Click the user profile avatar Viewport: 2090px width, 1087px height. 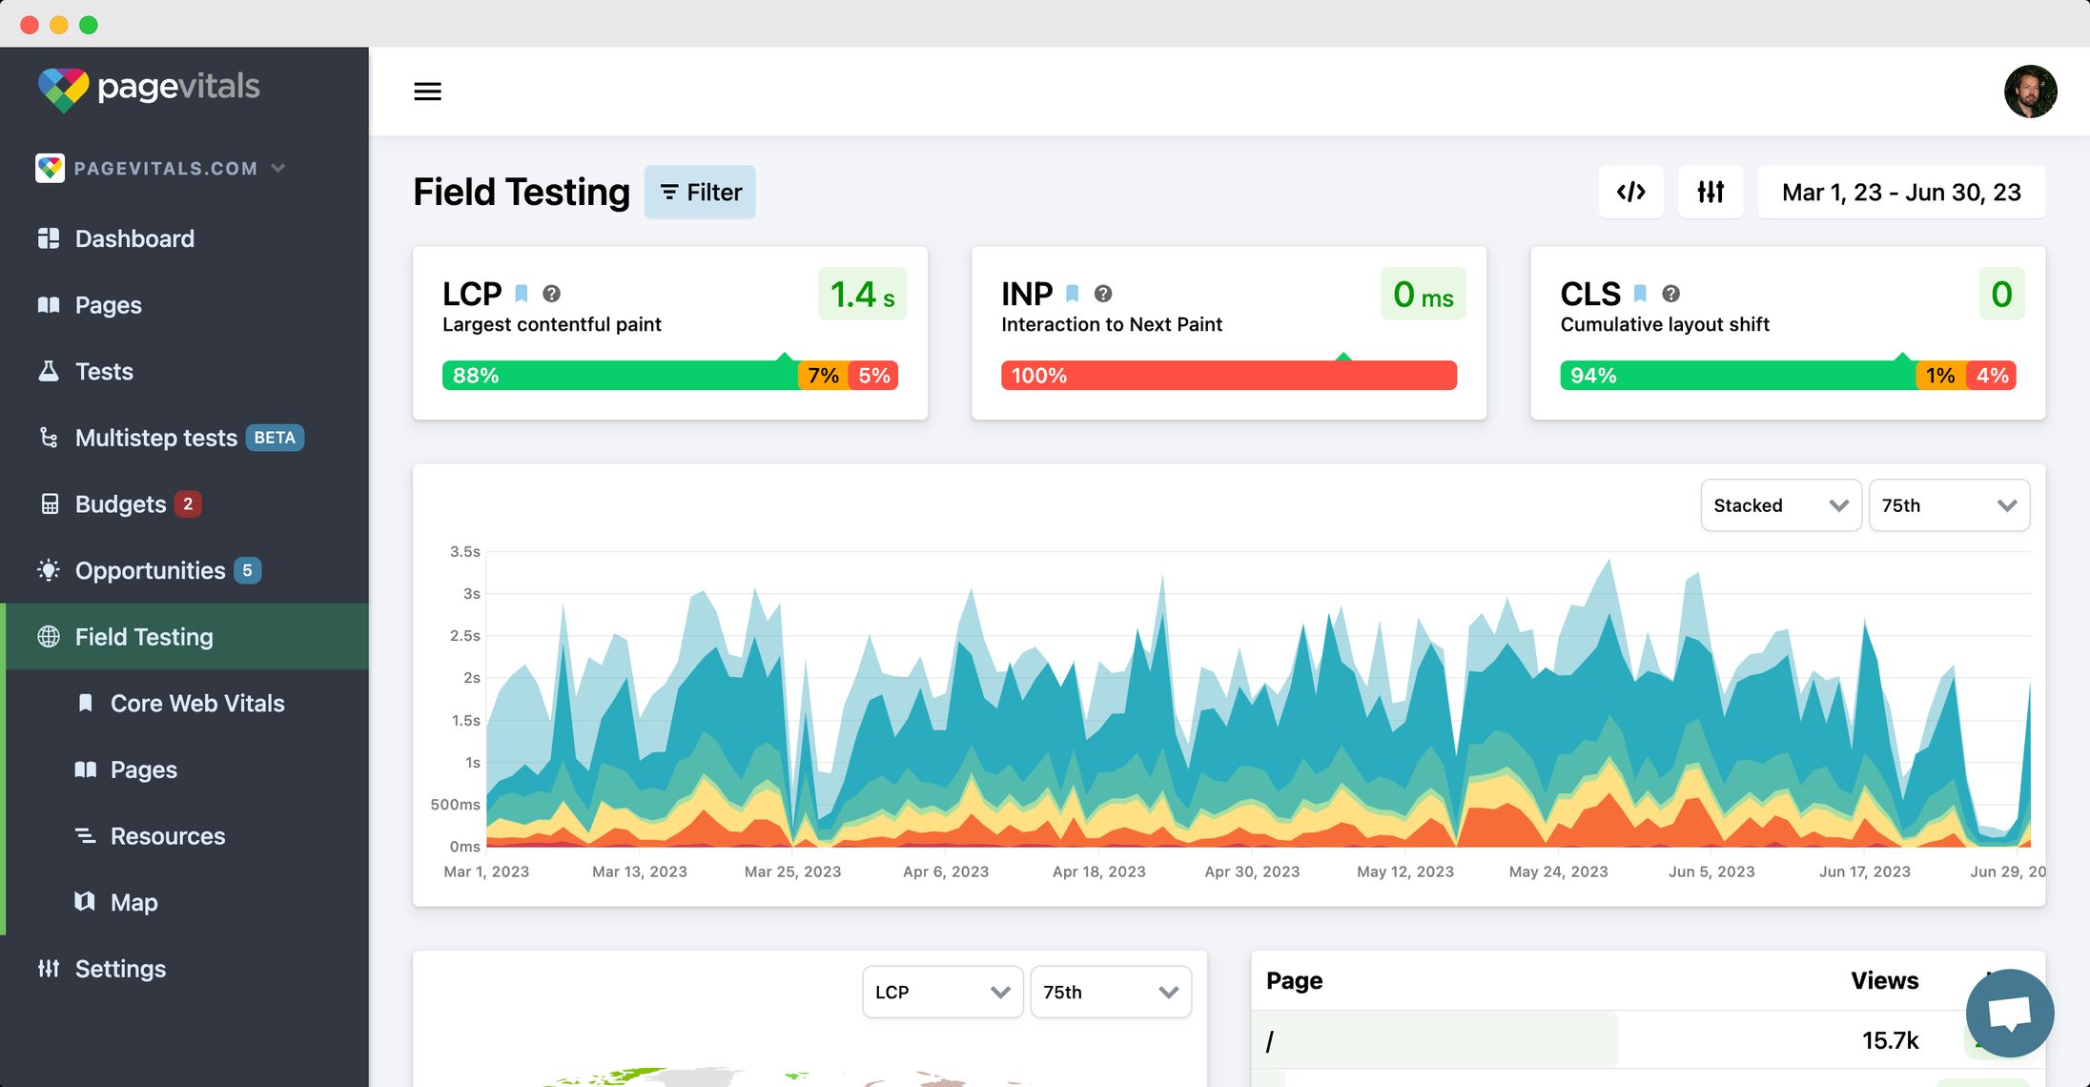coord(2030,92)
